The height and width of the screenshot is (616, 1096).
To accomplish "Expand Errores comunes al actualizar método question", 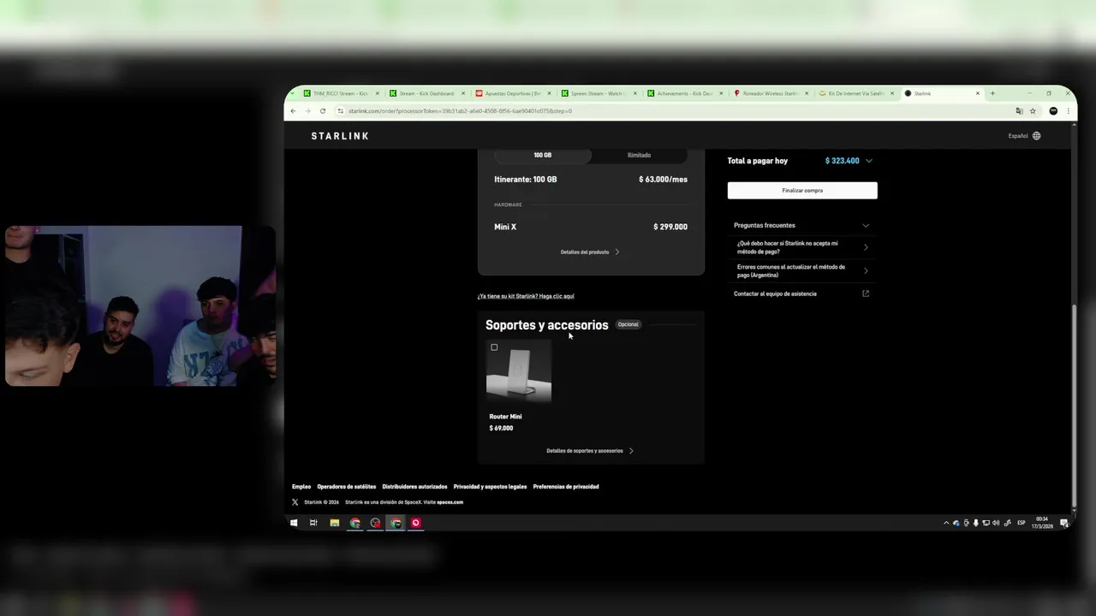I will tap(802, 271).
